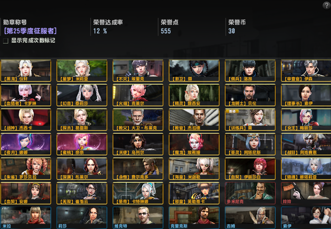Select the 【夜月】娜娜 character card
331x229 pixels.
coord(26,144)
